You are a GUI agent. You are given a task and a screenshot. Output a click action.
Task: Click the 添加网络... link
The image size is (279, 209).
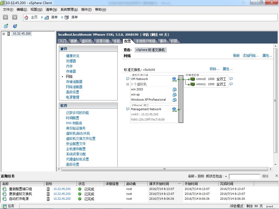click(251, 56)
